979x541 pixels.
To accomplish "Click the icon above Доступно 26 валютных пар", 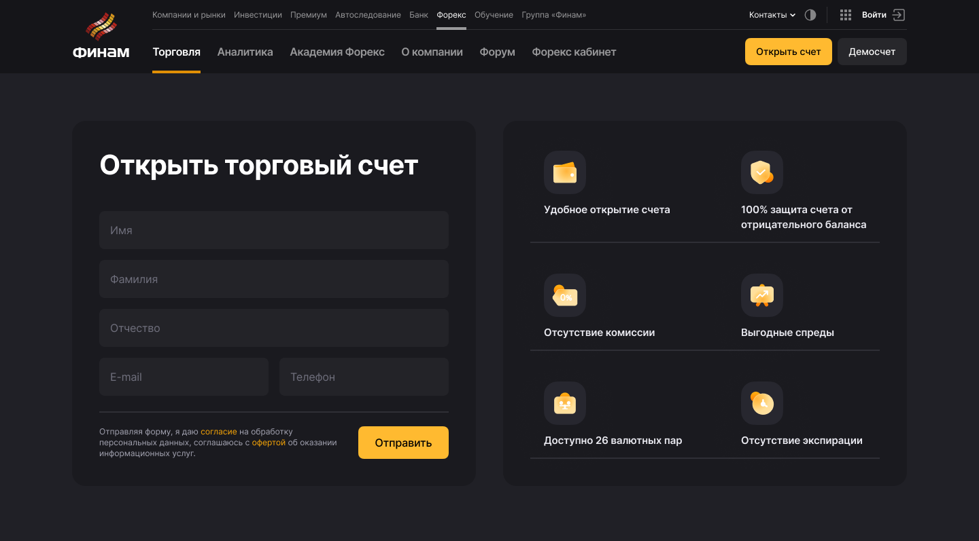I will pyautogui.click(x=565, y=403).
